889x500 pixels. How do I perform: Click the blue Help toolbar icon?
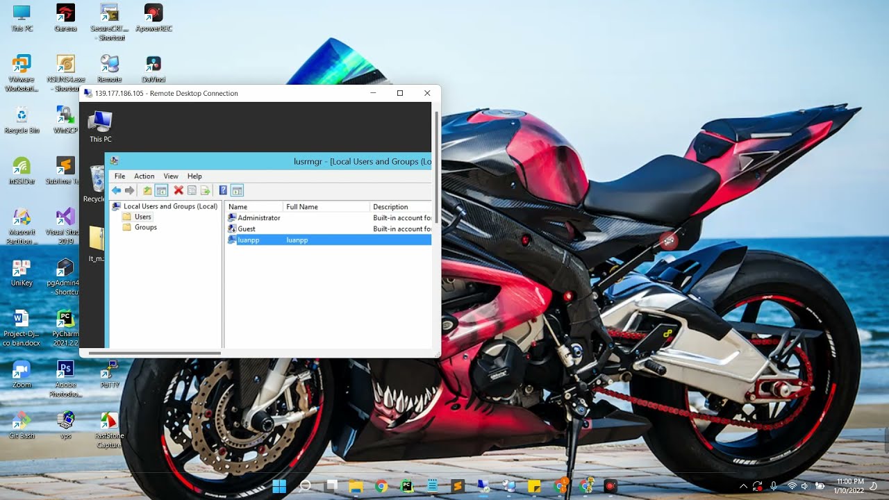[x=223, y=190]
